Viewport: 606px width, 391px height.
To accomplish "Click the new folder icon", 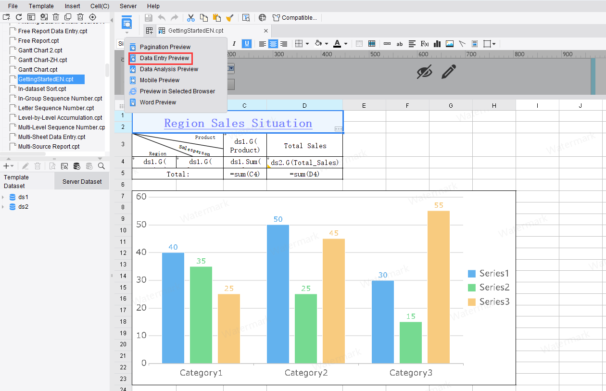I will [x=7, y=17].
